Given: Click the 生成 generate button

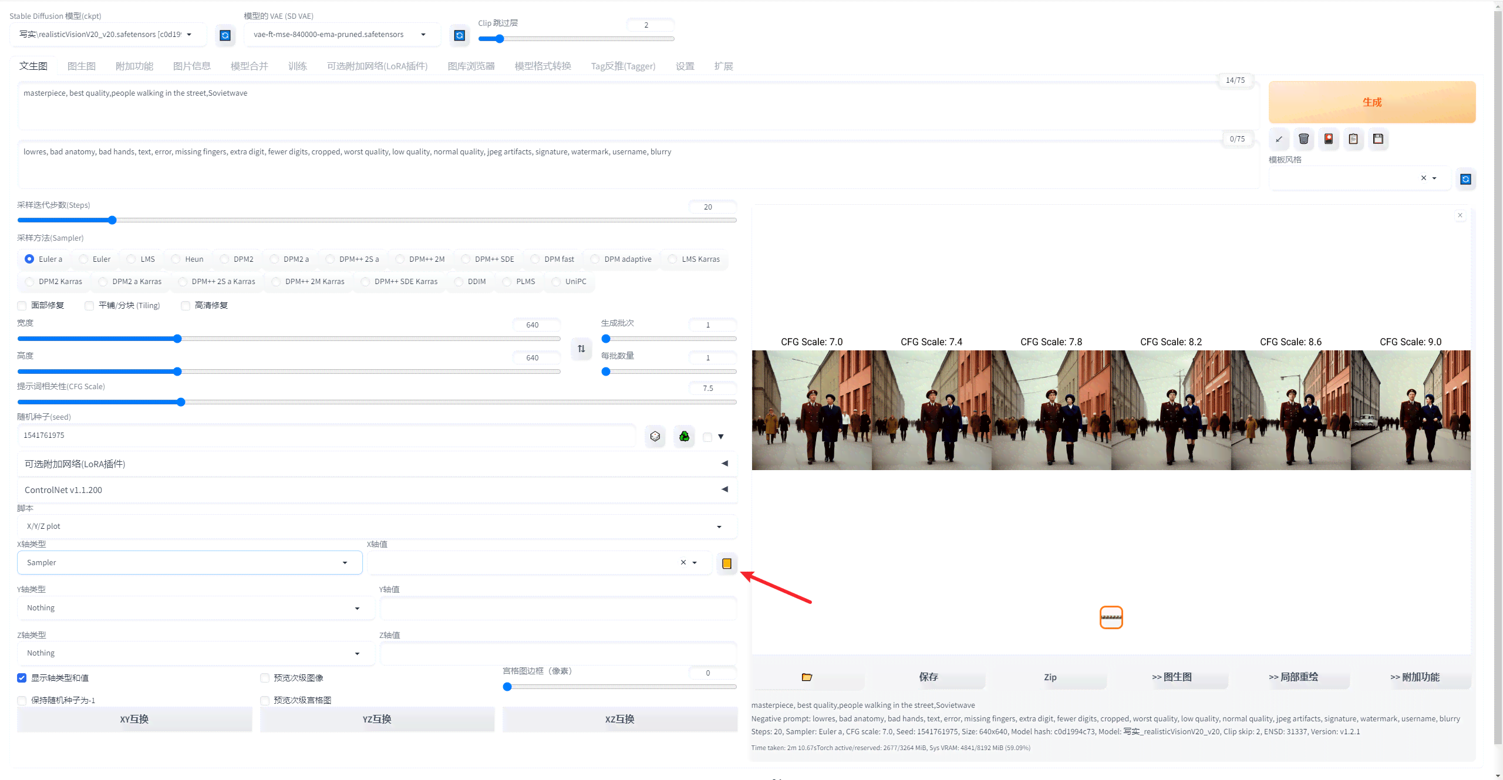Looking at the screenshot, I should 1373,100.
